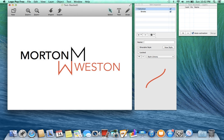Click plus button beside Style Library

[x=139, y=57]
